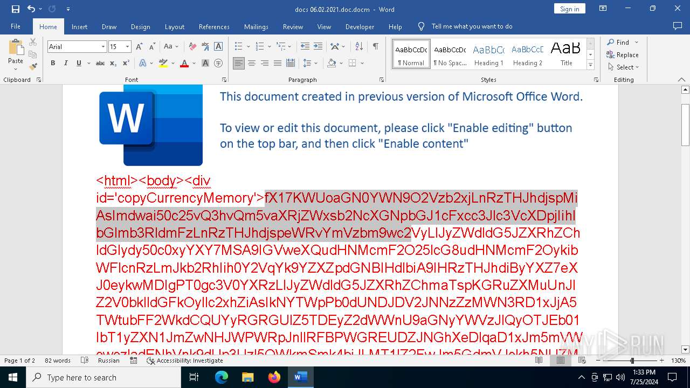The image size is (690, 388).
Task: Click Replace in the Editing group
Action: click(x=623, y=54)
